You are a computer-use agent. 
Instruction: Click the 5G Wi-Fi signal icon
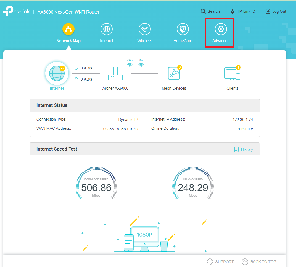[141, 65]
